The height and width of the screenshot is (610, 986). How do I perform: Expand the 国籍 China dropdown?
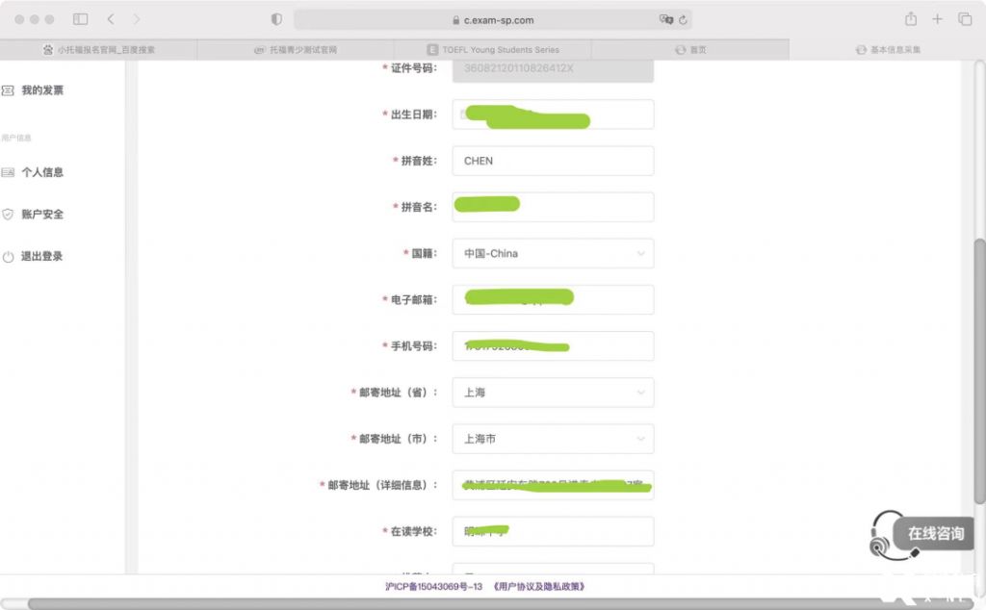553,253
